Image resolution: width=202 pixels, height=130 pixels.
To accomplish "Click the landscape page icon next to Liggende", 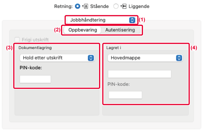I will pos(123,6).
